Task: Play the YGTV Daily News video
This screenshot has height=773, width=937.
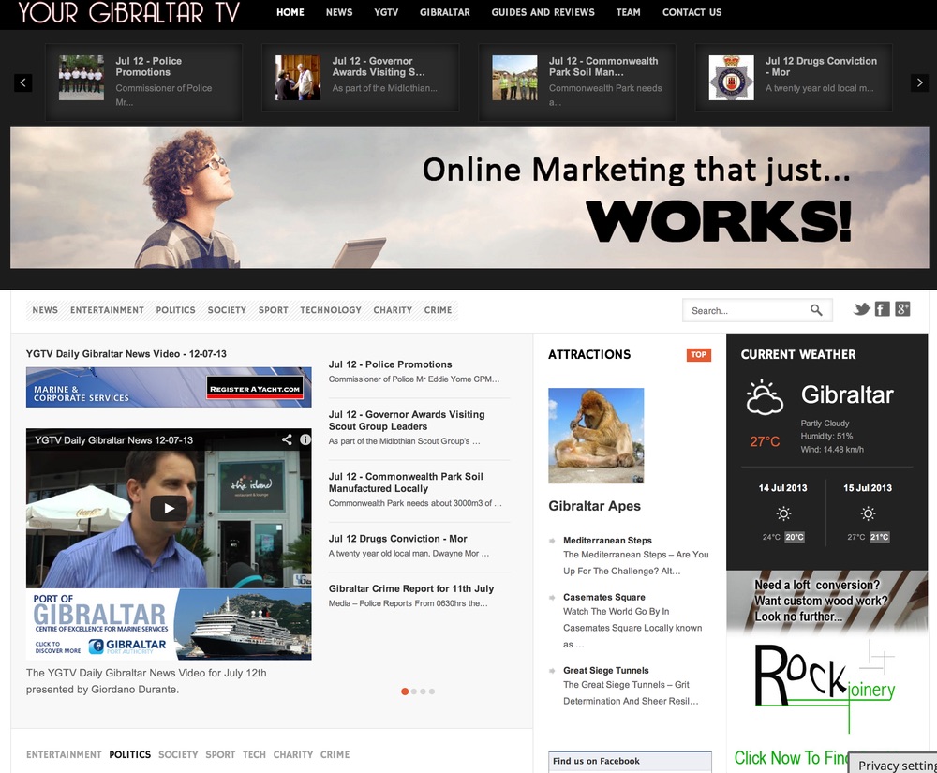Action: pos(169,509)
